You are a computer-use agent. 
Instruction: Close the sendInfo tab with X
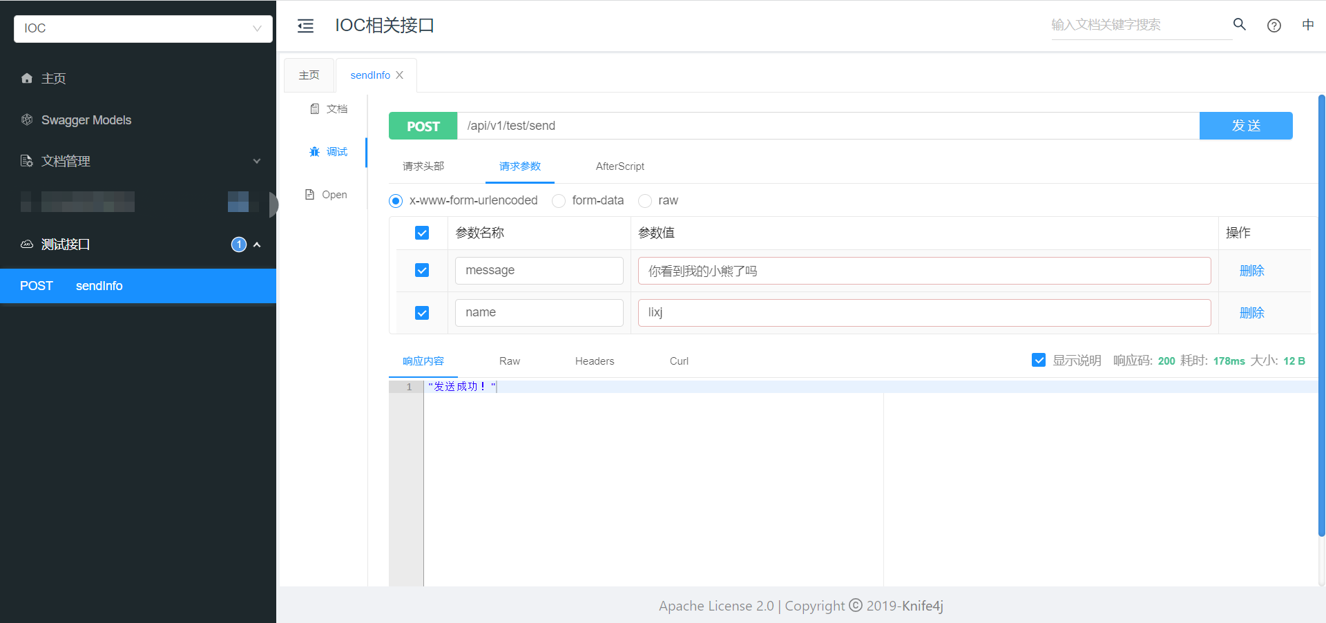[x=399, y=75]
